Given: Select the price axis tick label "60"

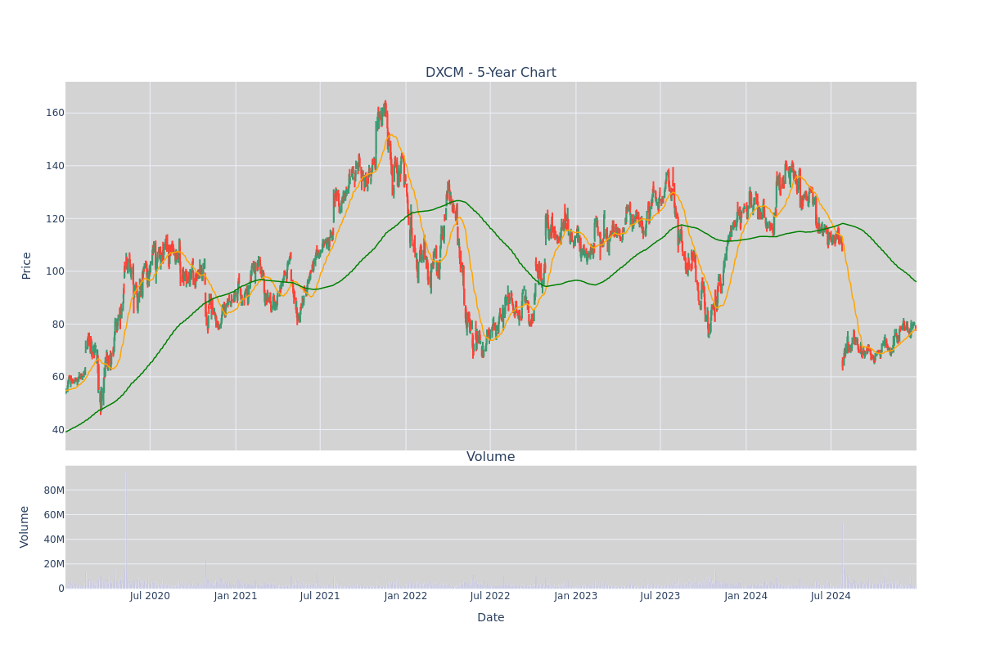Looking at the screenshot, I should [x=57, y=377].
